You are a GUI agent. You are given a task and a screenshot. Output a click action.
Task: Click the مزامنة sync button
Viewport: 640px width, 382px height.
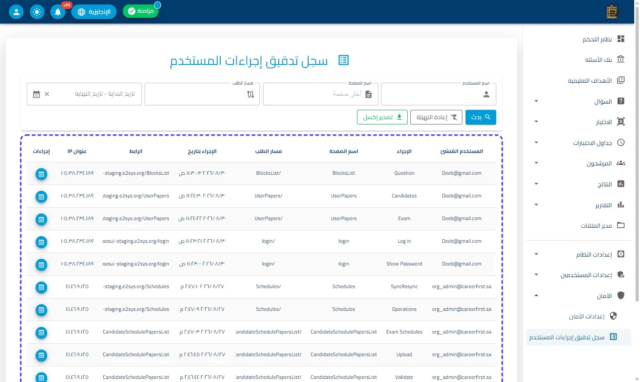point(141,11)
